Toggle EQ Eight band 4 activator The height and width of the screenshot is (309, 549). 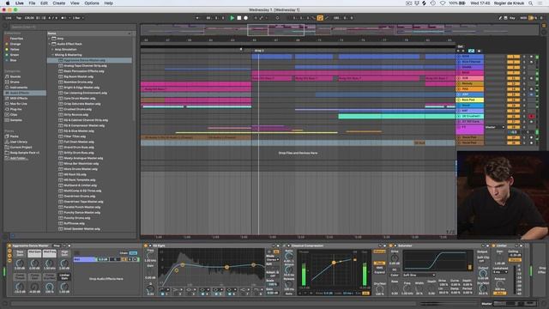pos(203,294)
